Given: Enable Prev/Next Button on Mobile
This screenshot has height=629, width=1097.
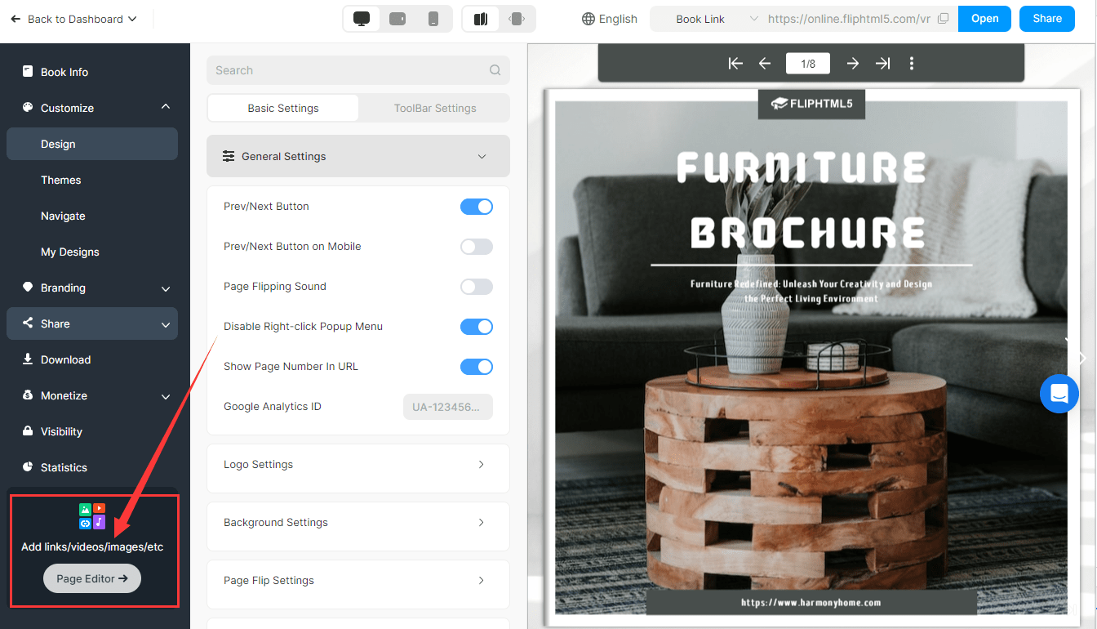Looking at the screenshot, I should 477,247.
